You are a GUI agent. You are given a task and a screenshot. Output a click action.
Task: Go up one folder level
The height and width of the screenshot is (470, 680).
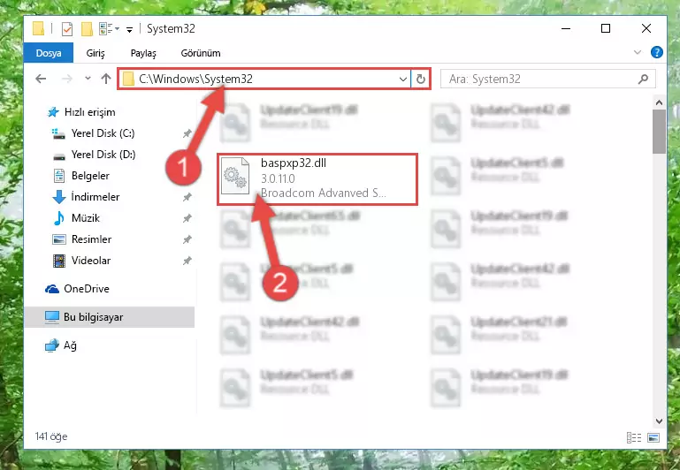pyautogui.click(x=106, y=79)
